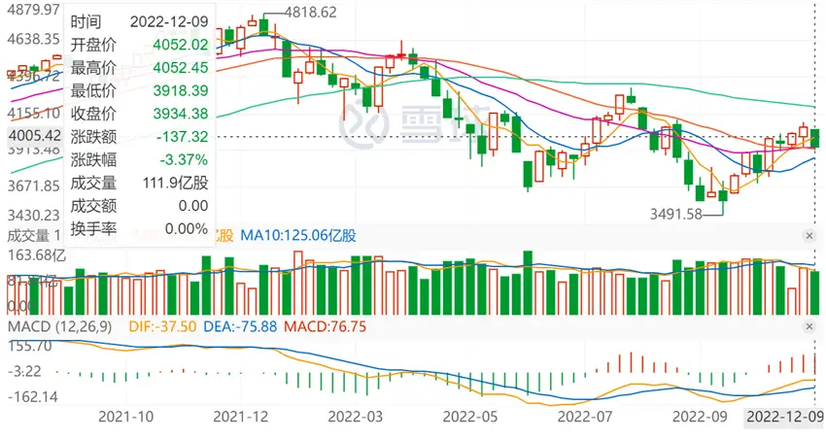Select the 时间 2022-12-09 tooltip row

(140, 21)
